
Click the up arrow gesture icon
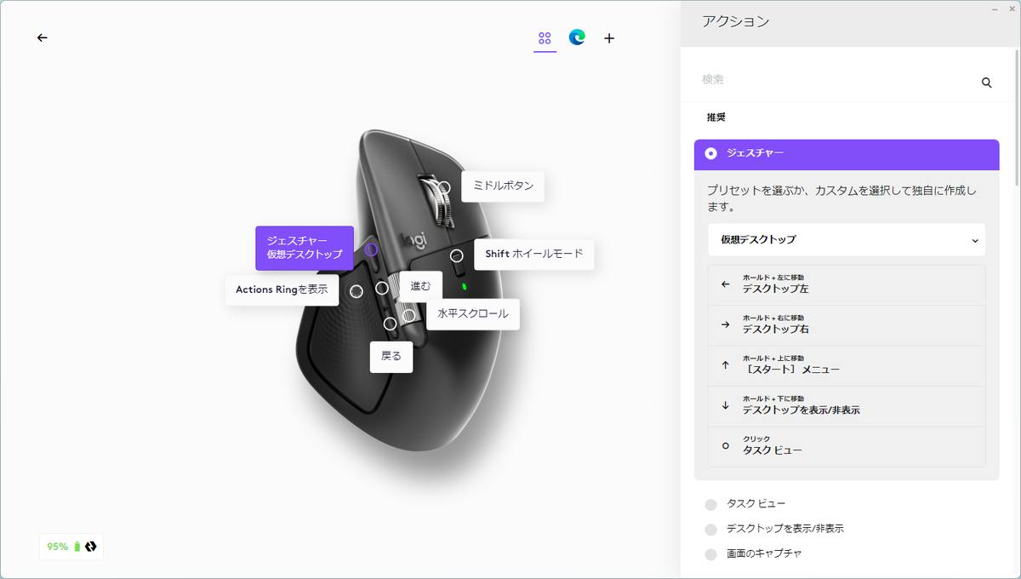(725, 364)
